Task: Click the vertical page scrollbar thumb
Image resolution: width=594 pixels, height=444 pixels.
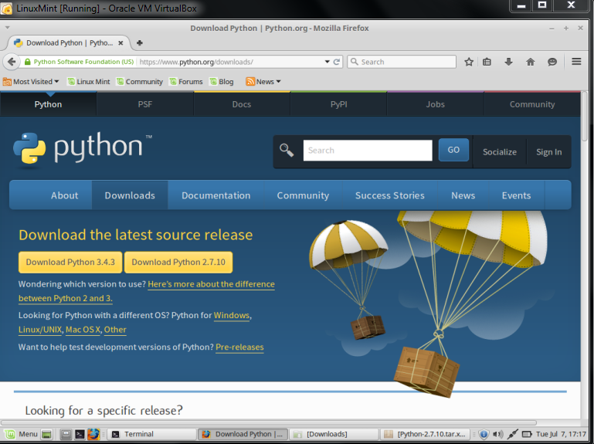Action: 585,117
